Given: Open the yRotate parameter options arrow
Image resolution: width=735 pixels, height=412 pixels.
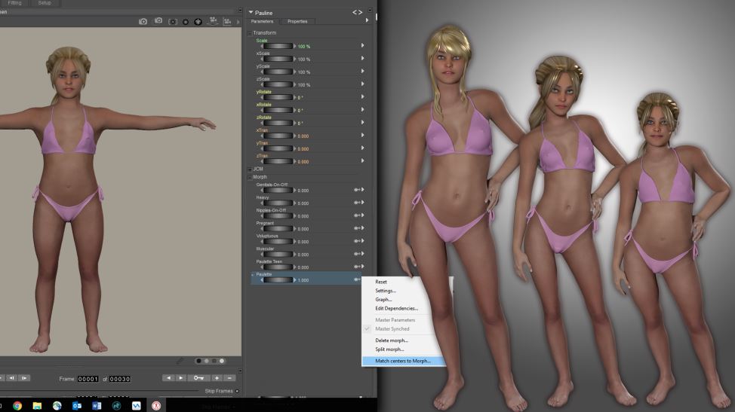Looking at the screenshot, I should (362, 97).
